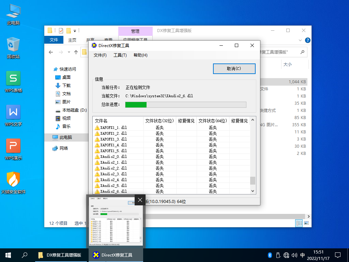
Task: Click network globe tray icon
Action: [x=286, y=255]
